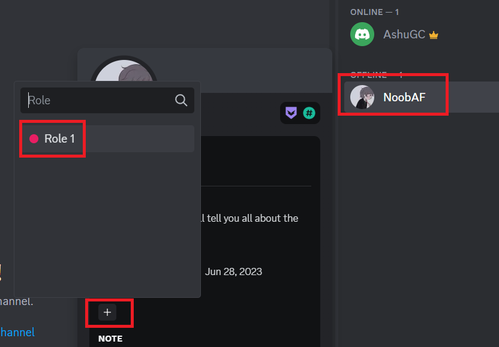Select the AshuGC username
Image resolution: width=499 pixels, height=347 pixels.
point(404,34)
